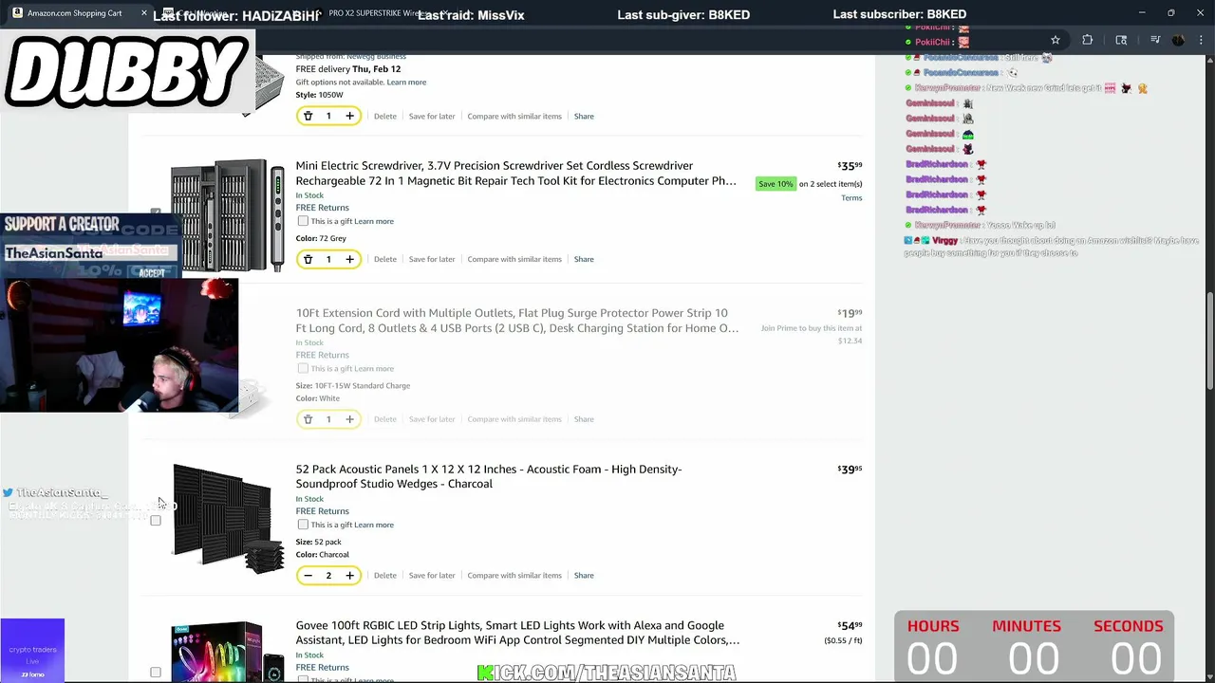Open Terms link beside Save 10% offer
The width and height of the screenshot is (1215, 683).
(851, 198)
